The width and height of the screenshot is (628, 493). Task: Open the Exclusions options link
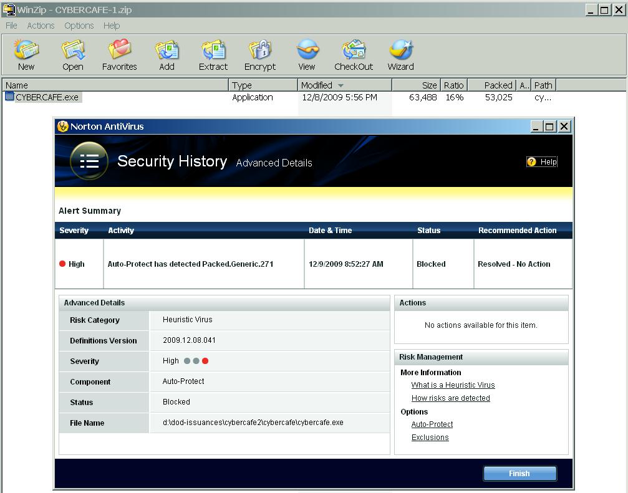pyautogui.click(x=430, y=438)
